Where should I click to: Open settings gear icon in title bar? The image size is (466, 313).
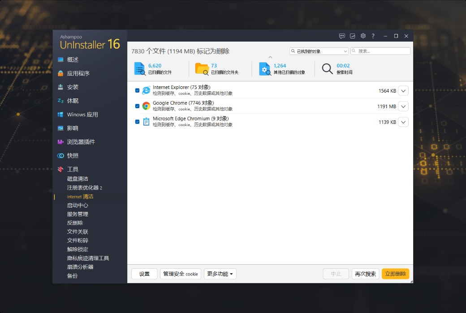(363, 36)
